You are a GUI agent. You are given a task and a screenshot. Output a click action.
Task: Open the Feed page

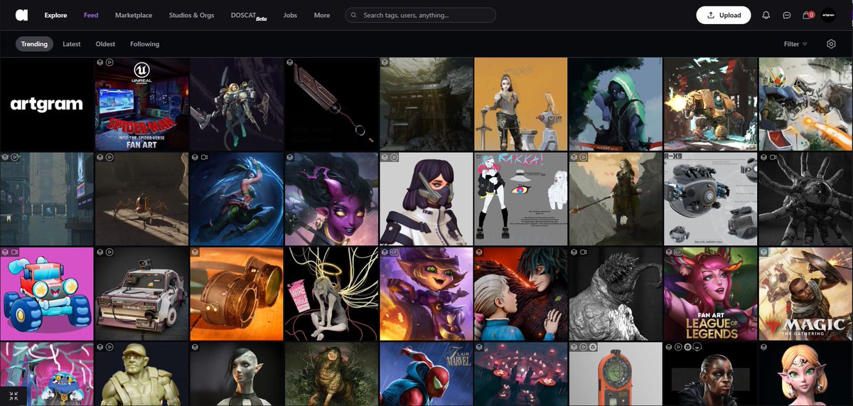(91, 15)
